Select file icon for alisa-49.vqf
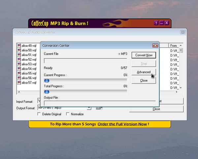The height and width of the screenshot is (159, 198). [19, 45]
